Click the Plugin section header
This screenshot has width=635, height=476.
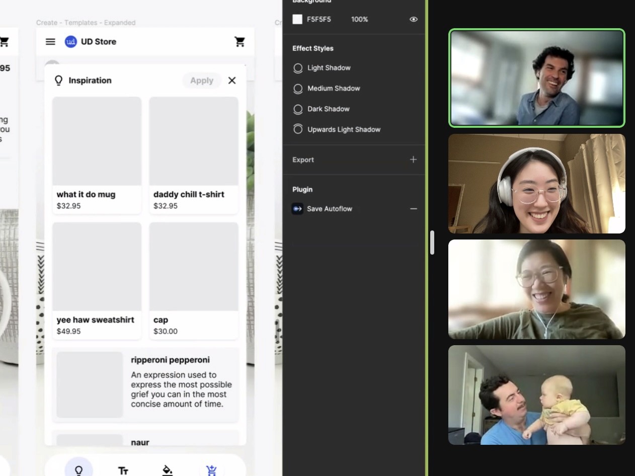[302, 189]
